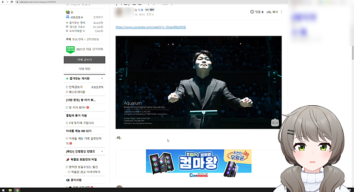Open 카페 채팅 button
The height and width of the screenshot is (192, 354).
pyautogui.click(x=85, y=69)
